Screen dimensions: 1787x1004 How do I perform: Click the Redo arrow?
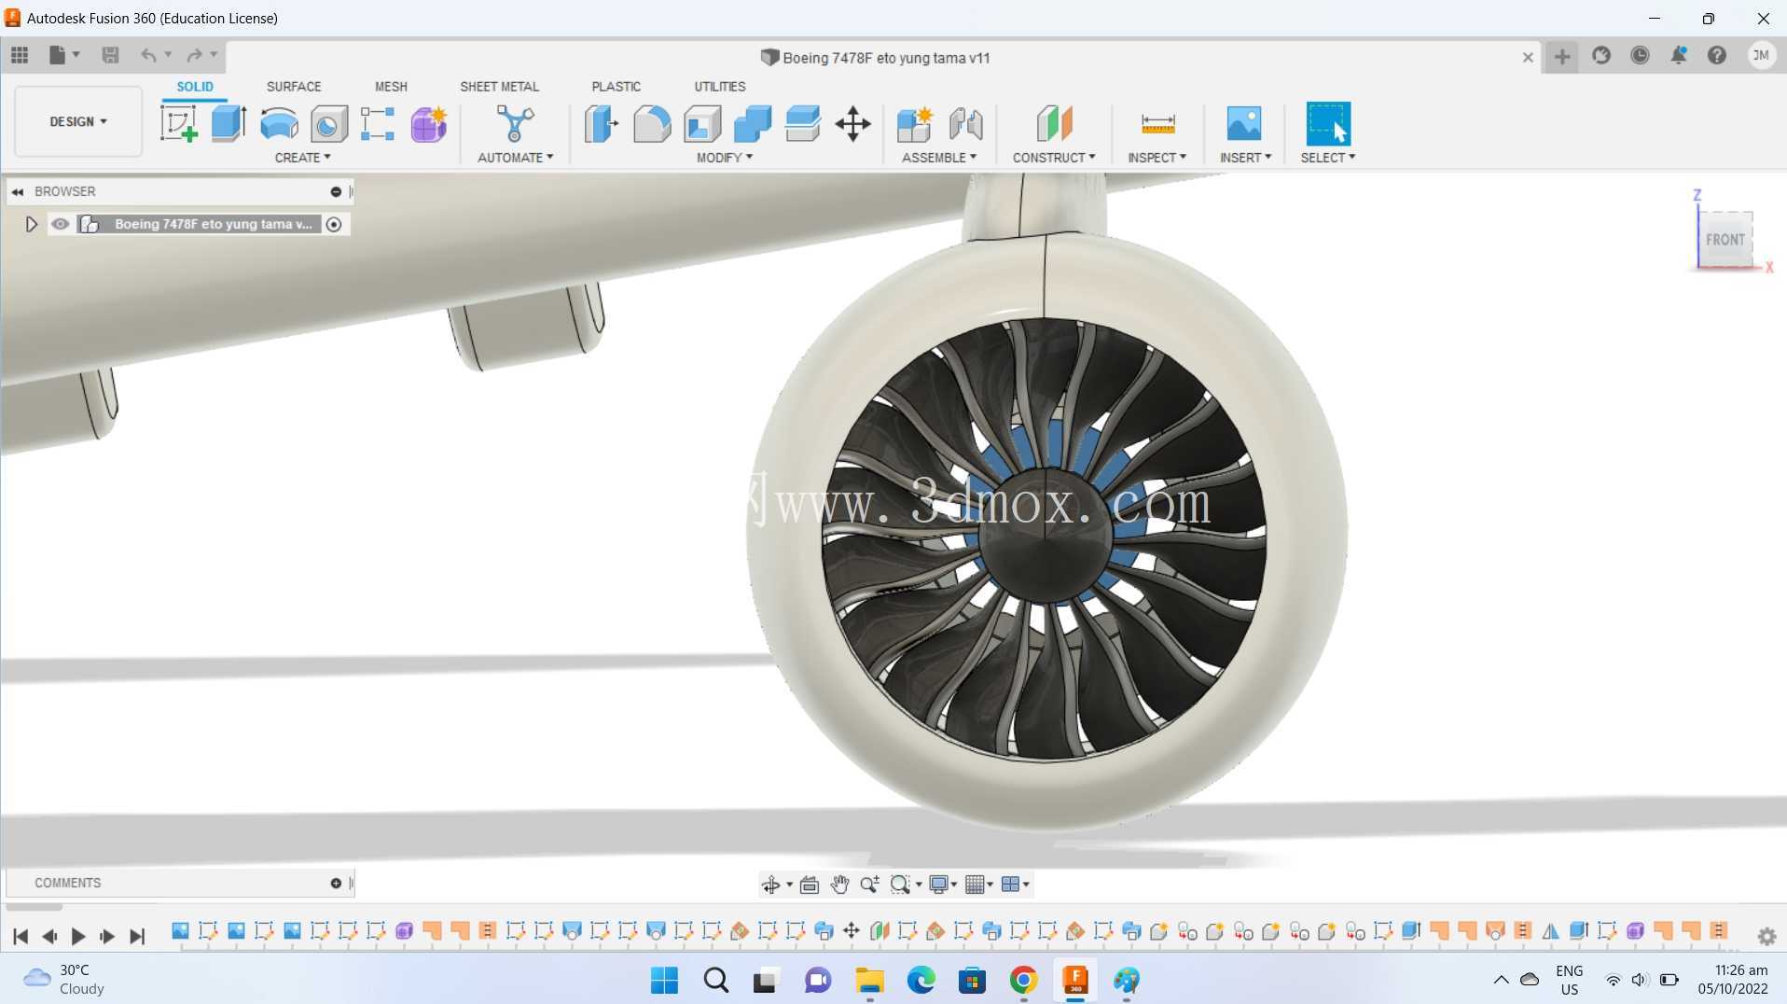194,55
